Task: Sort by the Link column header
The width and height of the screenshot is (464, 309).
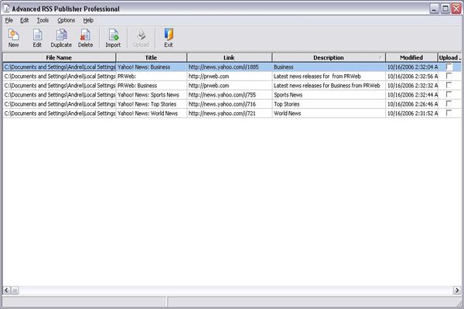Action: [230, 58]
